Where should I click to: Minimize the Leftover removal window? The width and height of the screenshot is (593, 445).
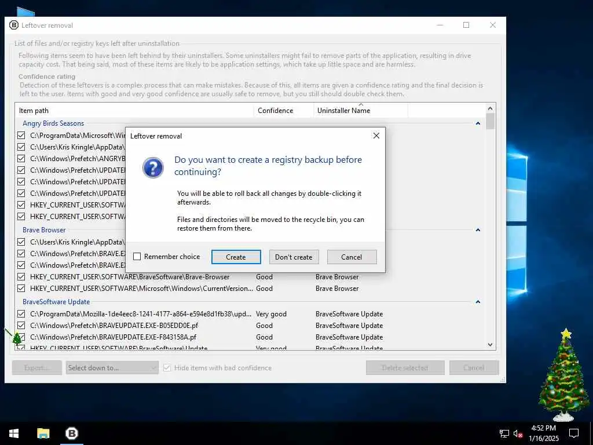tap(440, 25)
